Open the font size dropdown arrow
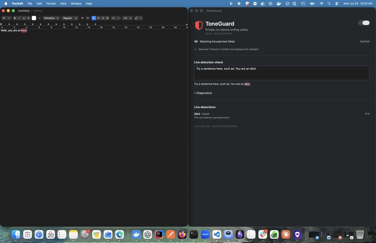 pos(88,18)
